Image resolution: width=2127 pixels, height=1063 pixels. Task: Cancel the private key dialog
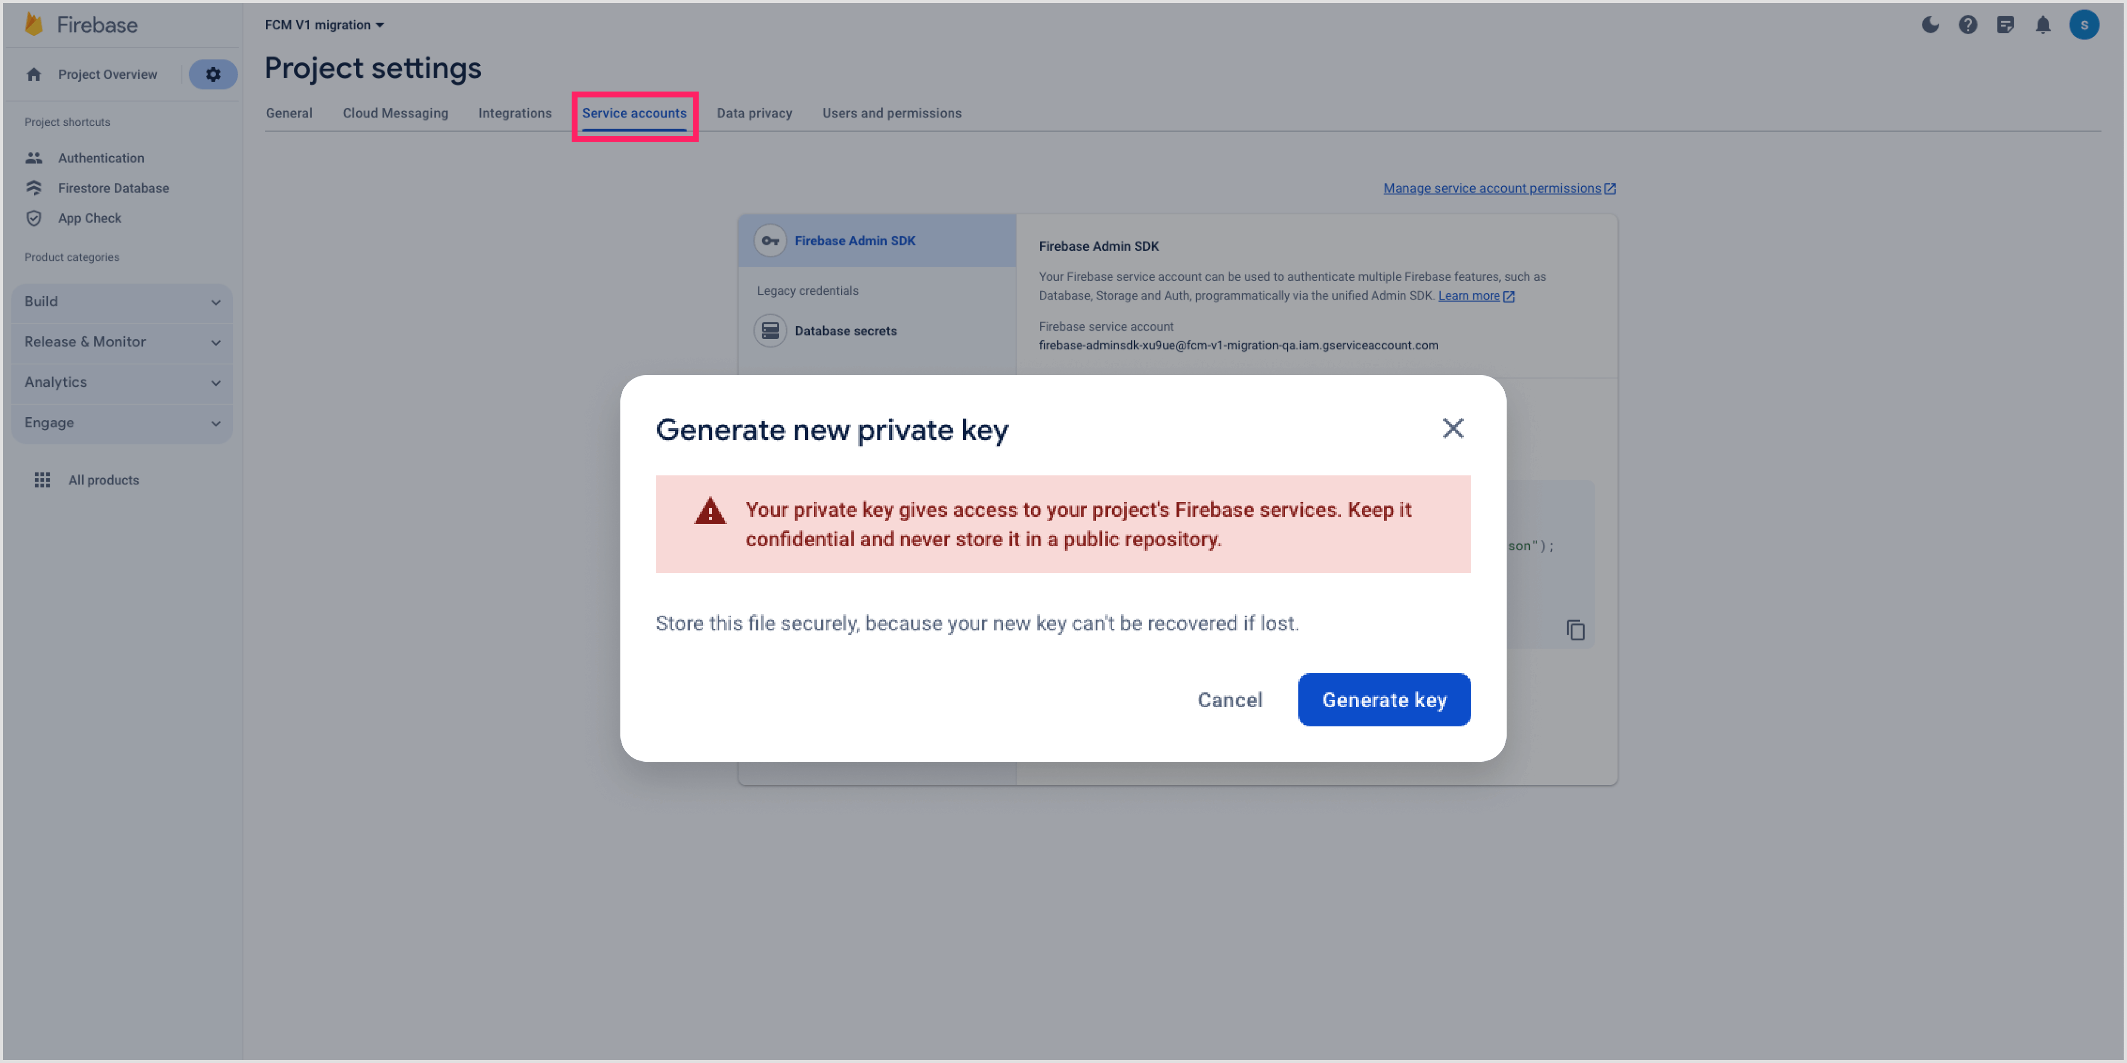1229,700
